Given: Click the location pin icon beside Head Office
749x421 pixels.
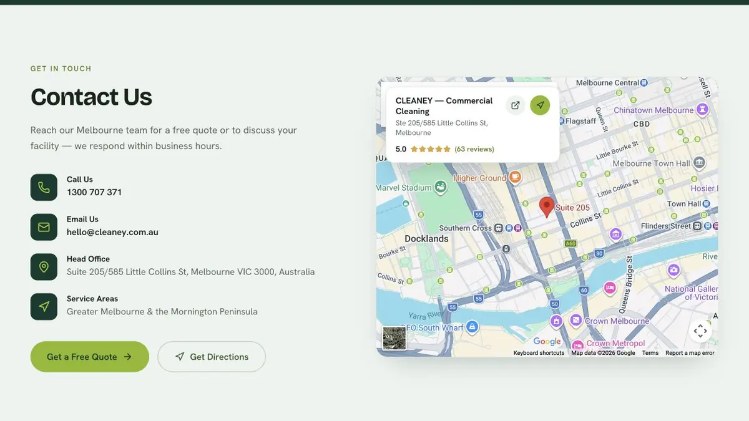Looking at the screenshot, I should click(x=44, y=267).
